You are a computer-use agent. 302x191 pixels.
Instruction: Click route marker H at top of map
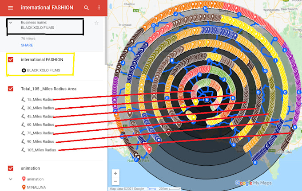click(x=205, y=8)
